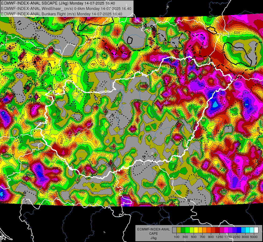Click the amber legend swatch
This screenshot has height=242, width=263.
[200, 230]
